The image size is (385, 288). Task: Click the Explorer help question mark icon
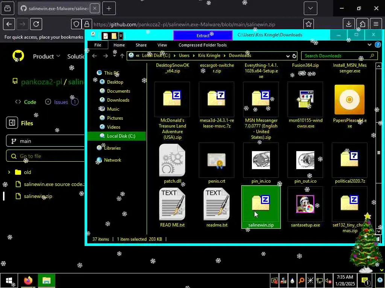pos(377,45)
